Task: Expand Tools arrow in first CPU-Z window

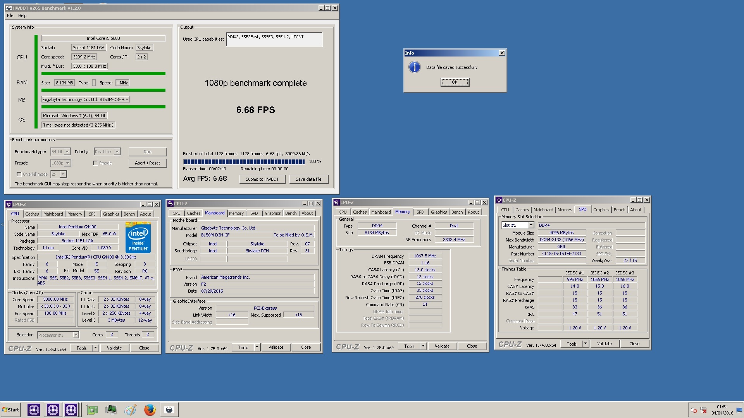Action: (95, 348)
